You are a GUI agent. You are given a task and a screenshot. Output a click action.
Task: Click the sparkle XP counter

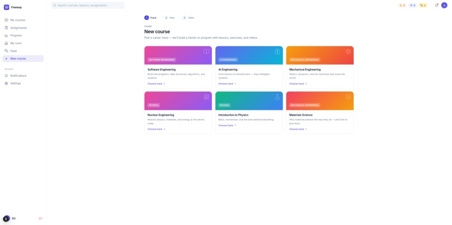[x=413, y=5]
